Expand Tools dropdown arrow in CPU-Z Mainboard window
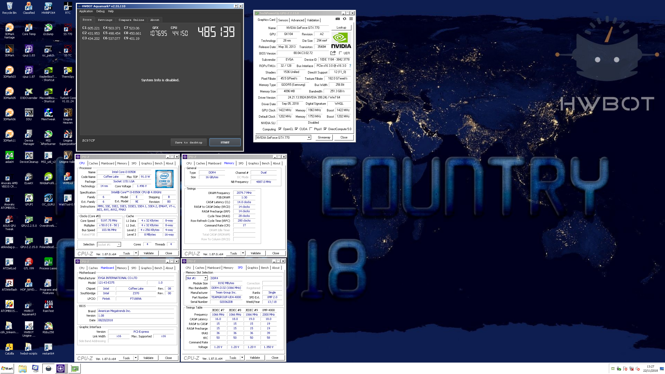Screen dimensions: 665x374 (x=136, y=358)
